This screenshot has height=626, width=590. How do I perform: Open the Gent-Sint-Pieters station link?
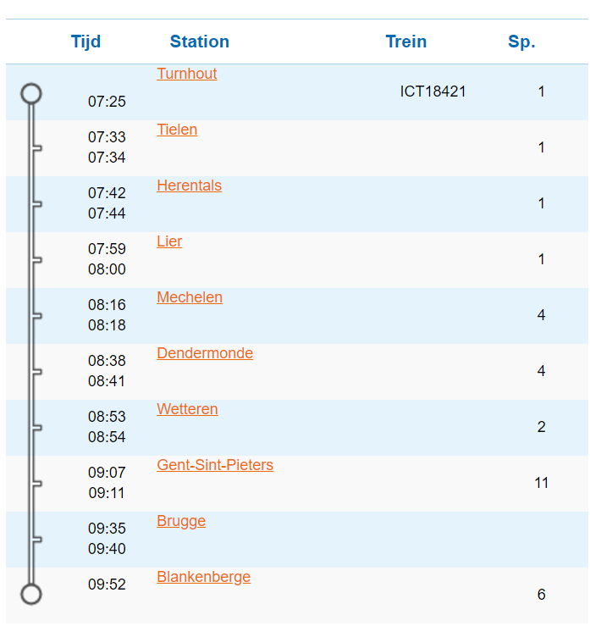tap(215, 465)
